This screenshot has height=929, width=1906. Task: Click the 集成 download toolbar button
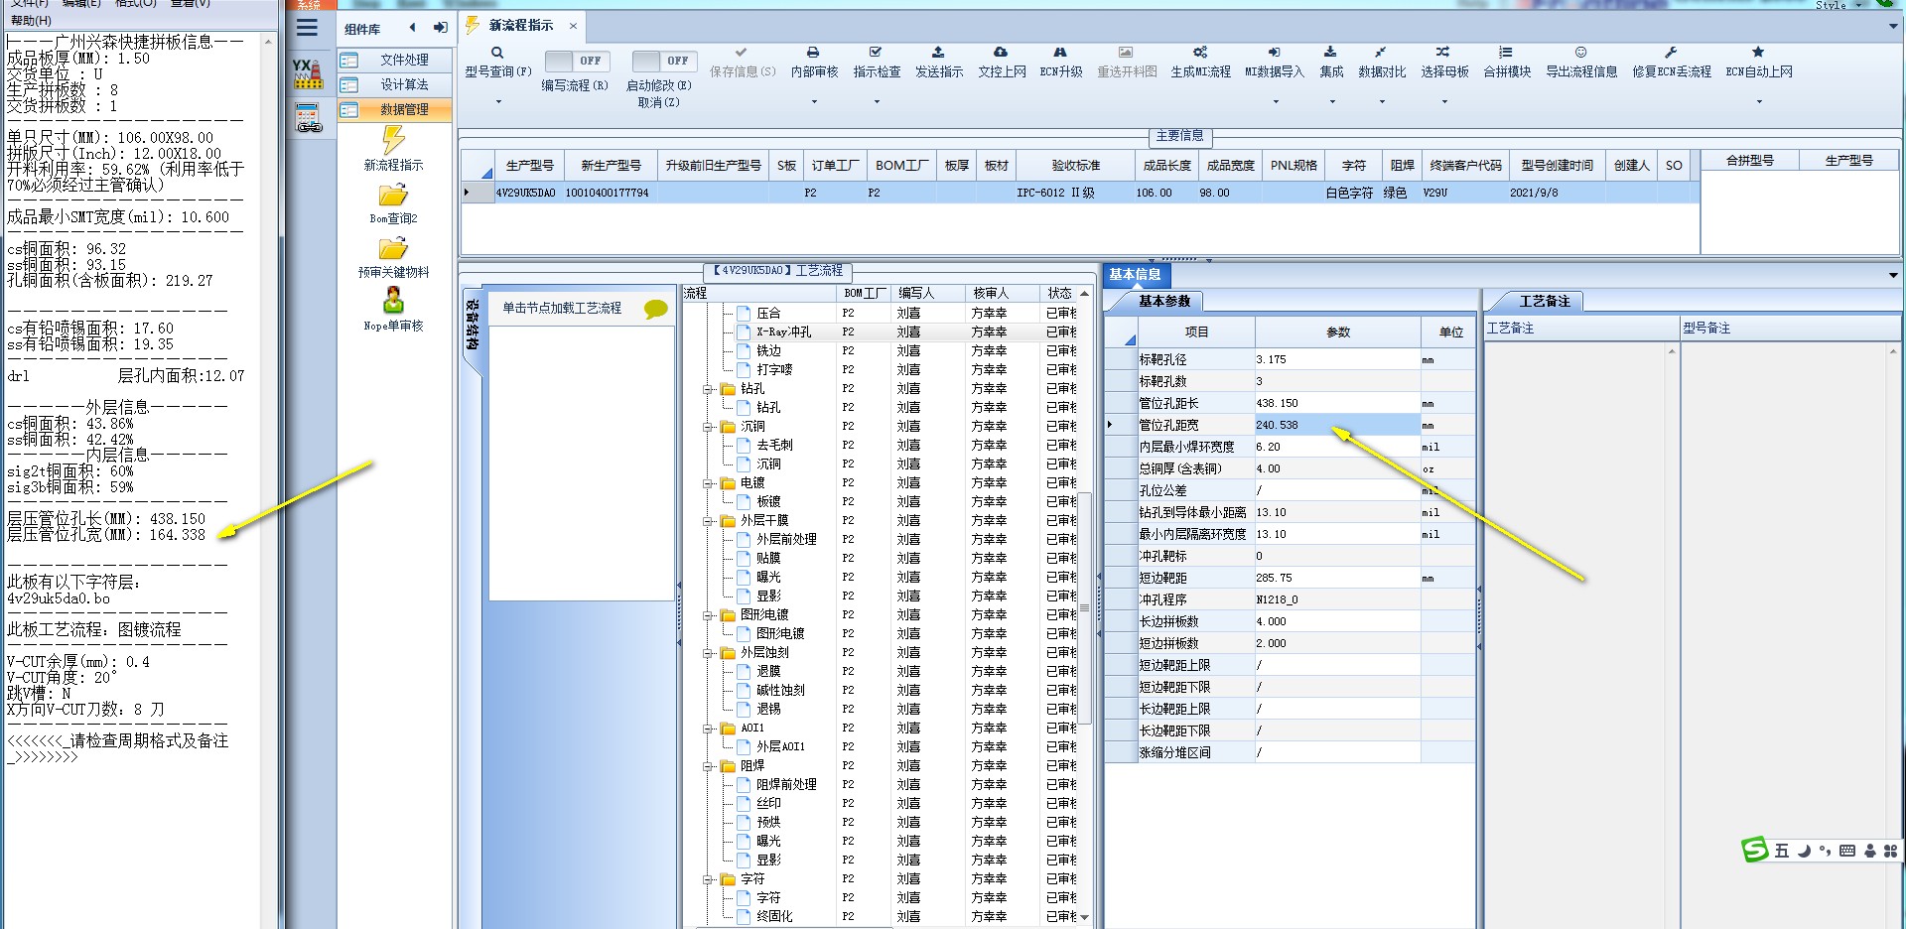pyautogui.click(x=1331, y=62)
